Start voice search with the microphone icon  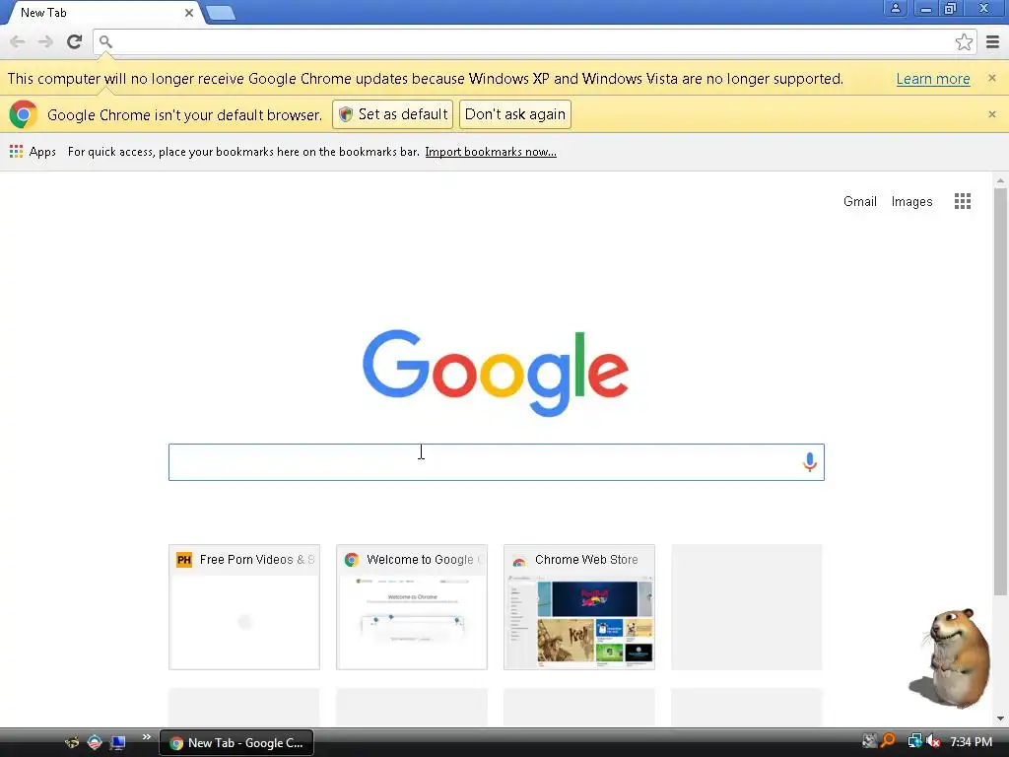coord(810,462)
